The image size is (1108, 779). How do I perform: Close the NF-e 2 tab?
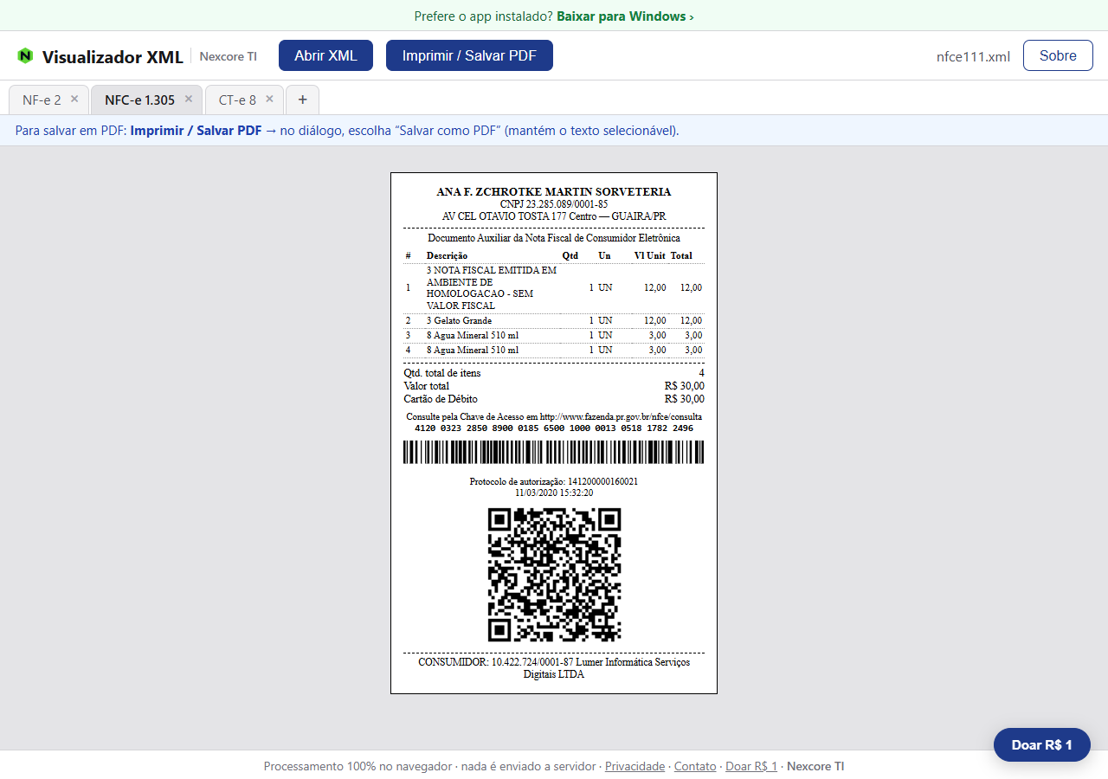click(x=74, y=99)
